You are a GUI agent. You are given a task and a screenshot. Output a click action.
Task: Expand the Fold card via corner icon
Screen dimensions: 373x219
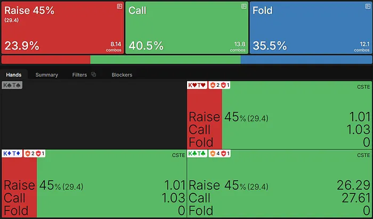[x=368, y=6]
